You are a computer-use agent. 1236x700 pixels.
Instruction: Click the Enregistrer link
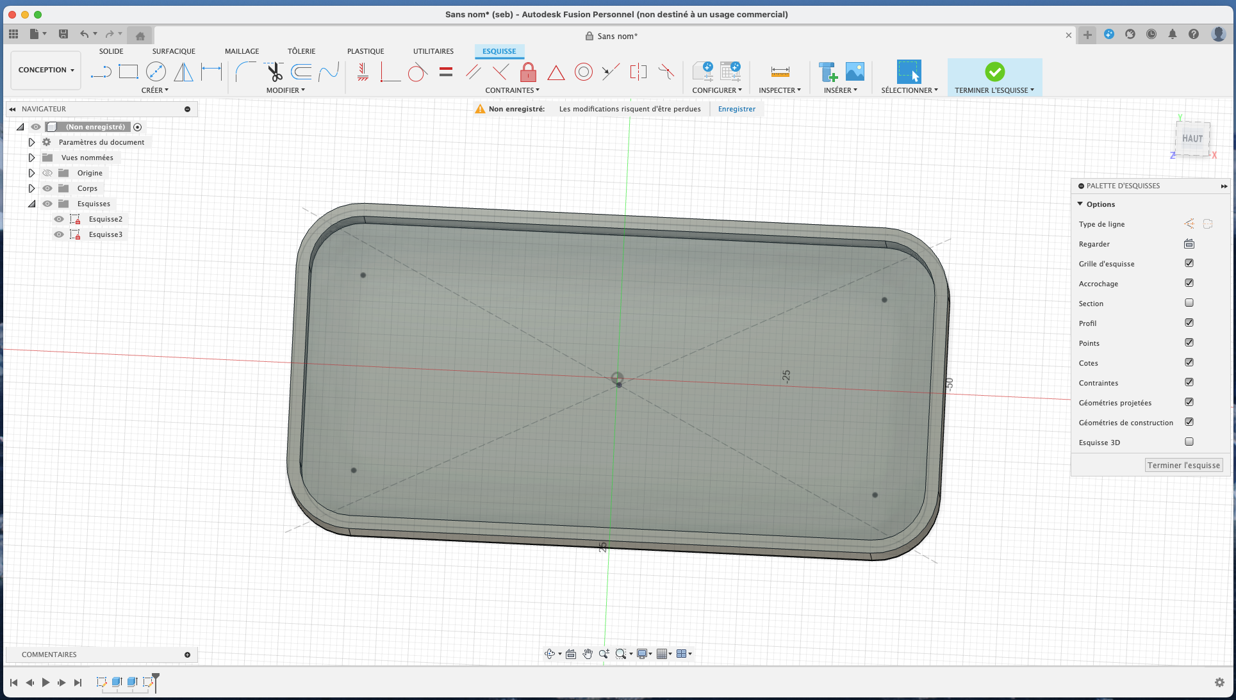tap(737, 109)
